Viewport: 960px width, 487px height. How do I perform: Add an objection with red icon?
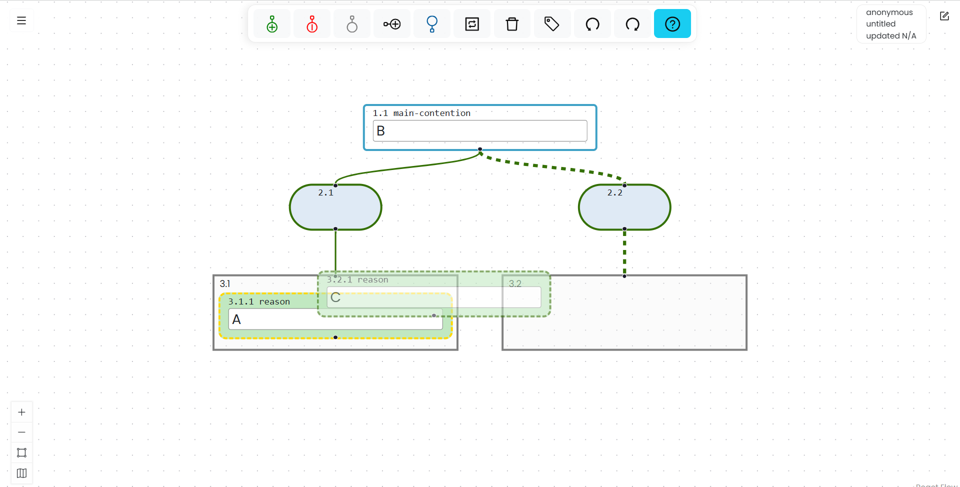coord(312,24)
